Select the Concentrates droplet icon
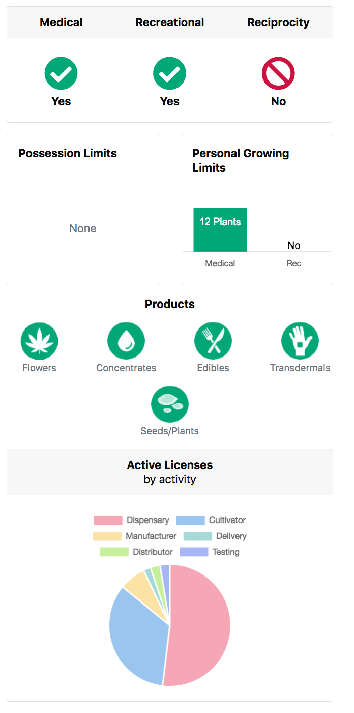Image resolution: width=354 pixels, height=713 pixels. [126, 341]
